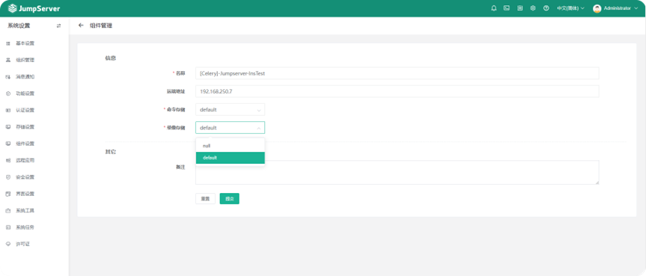The height and width of the screenshot is (276, 646).
Task: Click the 组件管理 page title
Action: [x=101, y=25]
